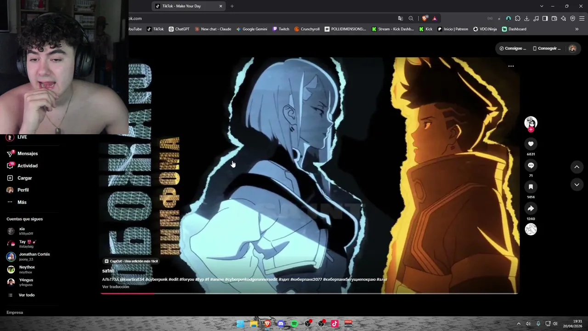The height and width of the screenshot is (331, 588).
Task: Open the browser extensions puzzle icon
Action: [x=518, y=18]
